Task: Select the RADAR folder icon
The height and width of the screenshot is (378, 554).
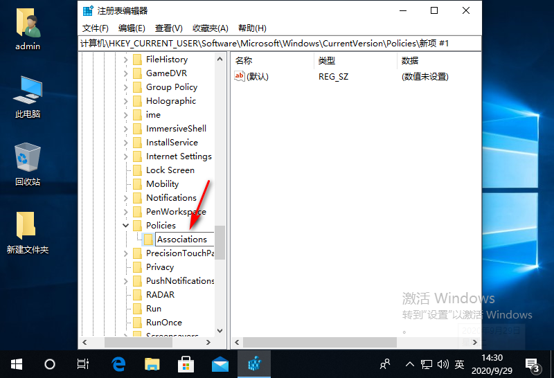Action: 137,295
